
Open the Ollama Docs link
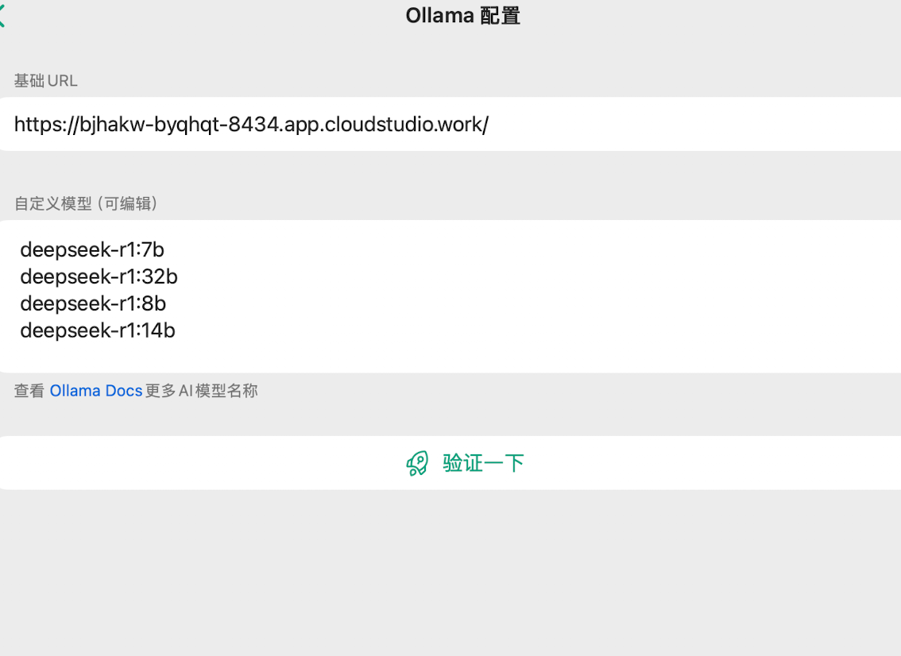click(x=95, y=391)
